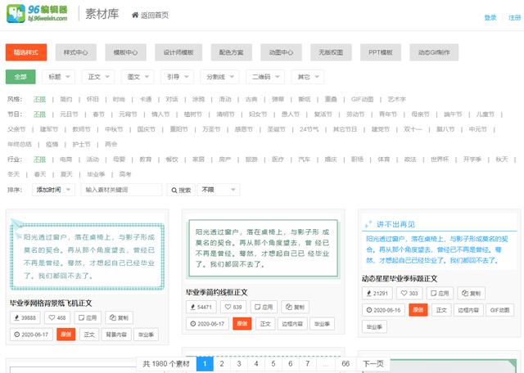Viewport: 524px width, 373px height.
Task: Open the 添加时间 sort dropdown
Action: pos(53,190)
